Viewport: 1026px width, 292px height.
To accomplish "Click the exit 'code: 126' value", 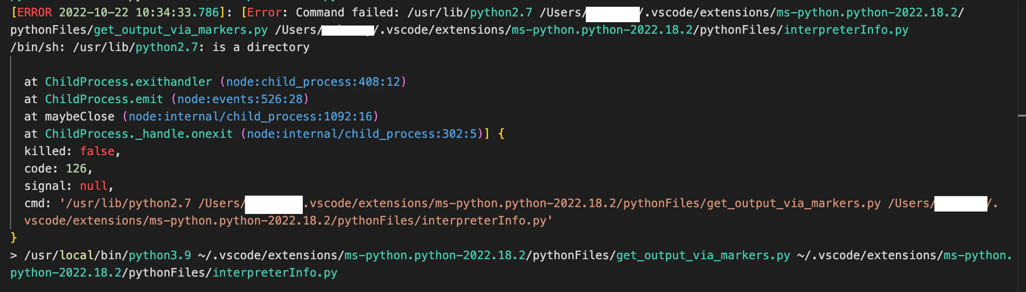I will (x=76, y=169).
